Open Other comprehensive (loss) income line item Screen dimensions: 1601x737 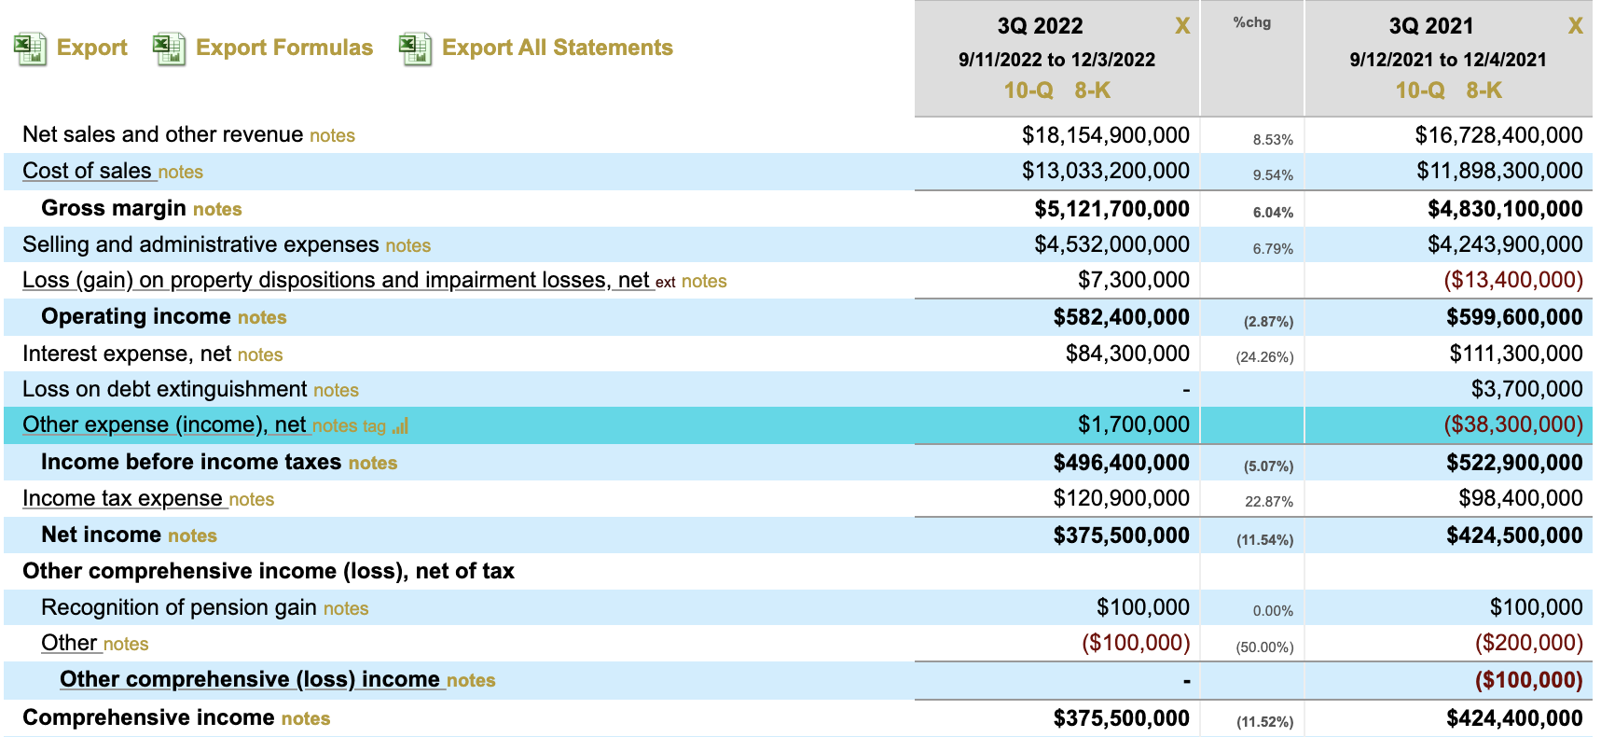pyautogui.click(x=249, y=679)
